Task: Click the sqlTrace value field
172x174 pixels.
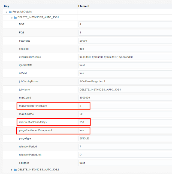Action: point(125,163)
